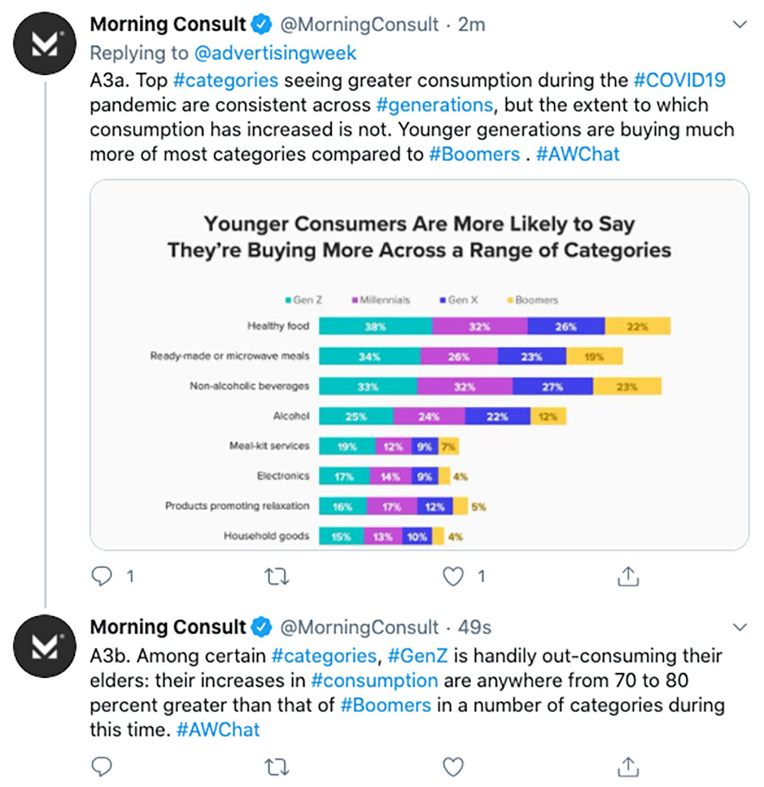The image size is (764, 787).
Task: Reply to the A3a tweet
Action: point(102,576)
